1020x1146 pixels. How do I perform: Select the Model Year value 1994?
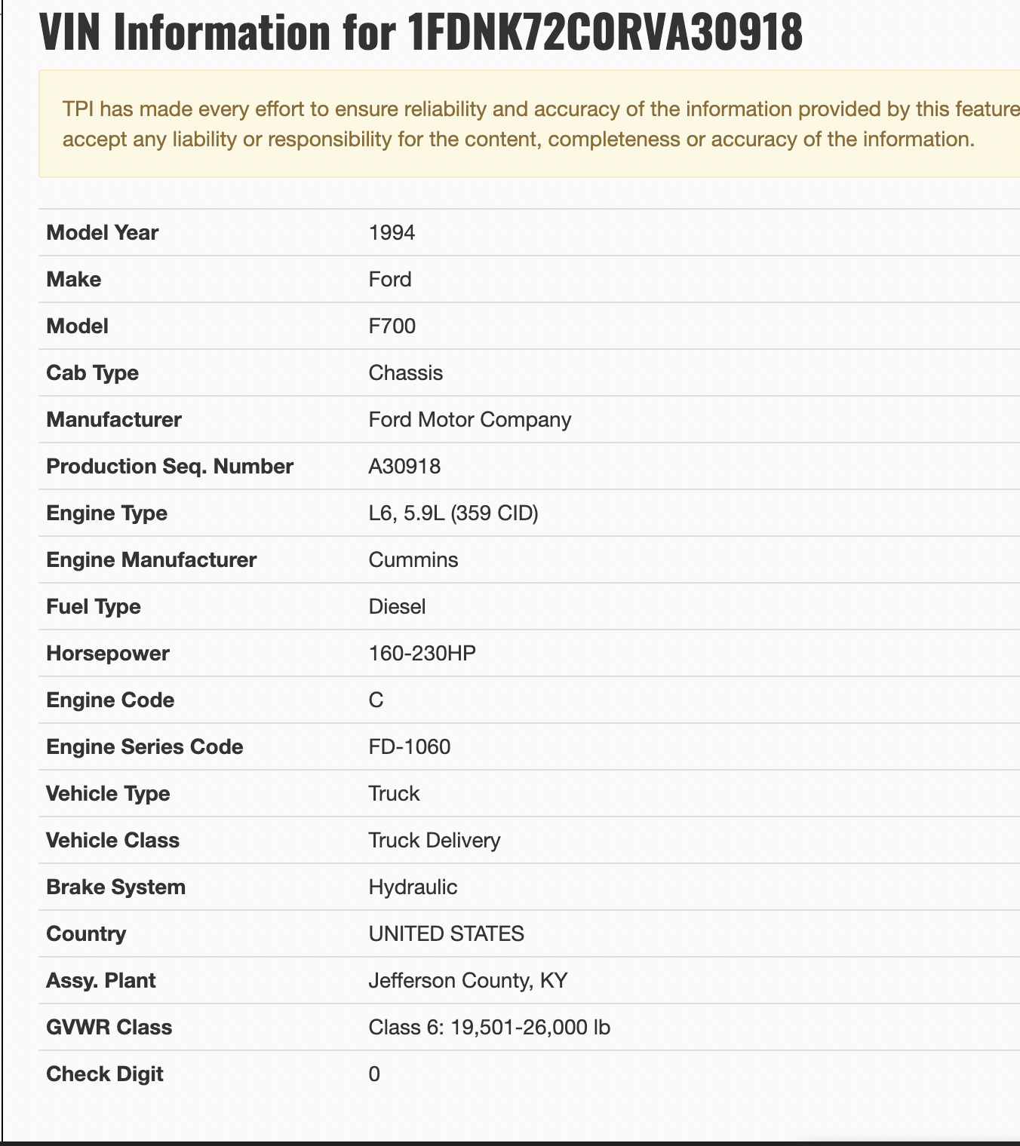click(x=392, y=232)
